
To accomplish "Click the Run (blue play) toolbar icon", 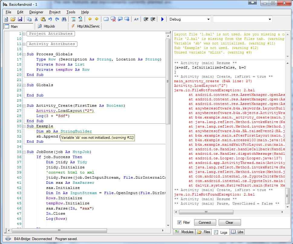I will coord(162,19).
